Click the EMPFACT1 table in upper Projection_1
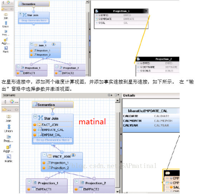This screenshot has width=210, height=194. (x=31, y=73)
